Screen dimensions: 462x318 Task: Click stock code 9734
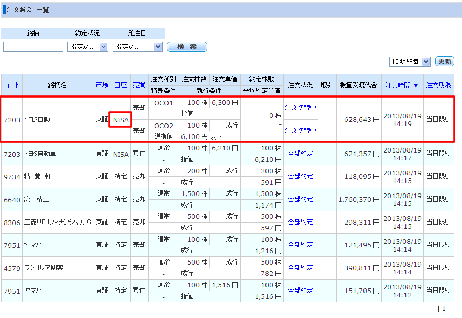[x=12, y=177]
